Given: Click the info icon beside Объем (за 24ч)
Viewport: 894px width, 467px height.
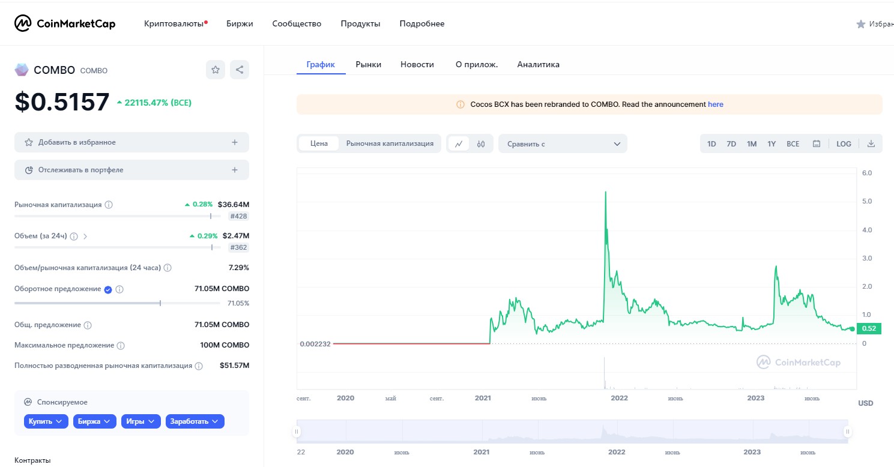Looking at the screenshot, I should coord(74,237).
